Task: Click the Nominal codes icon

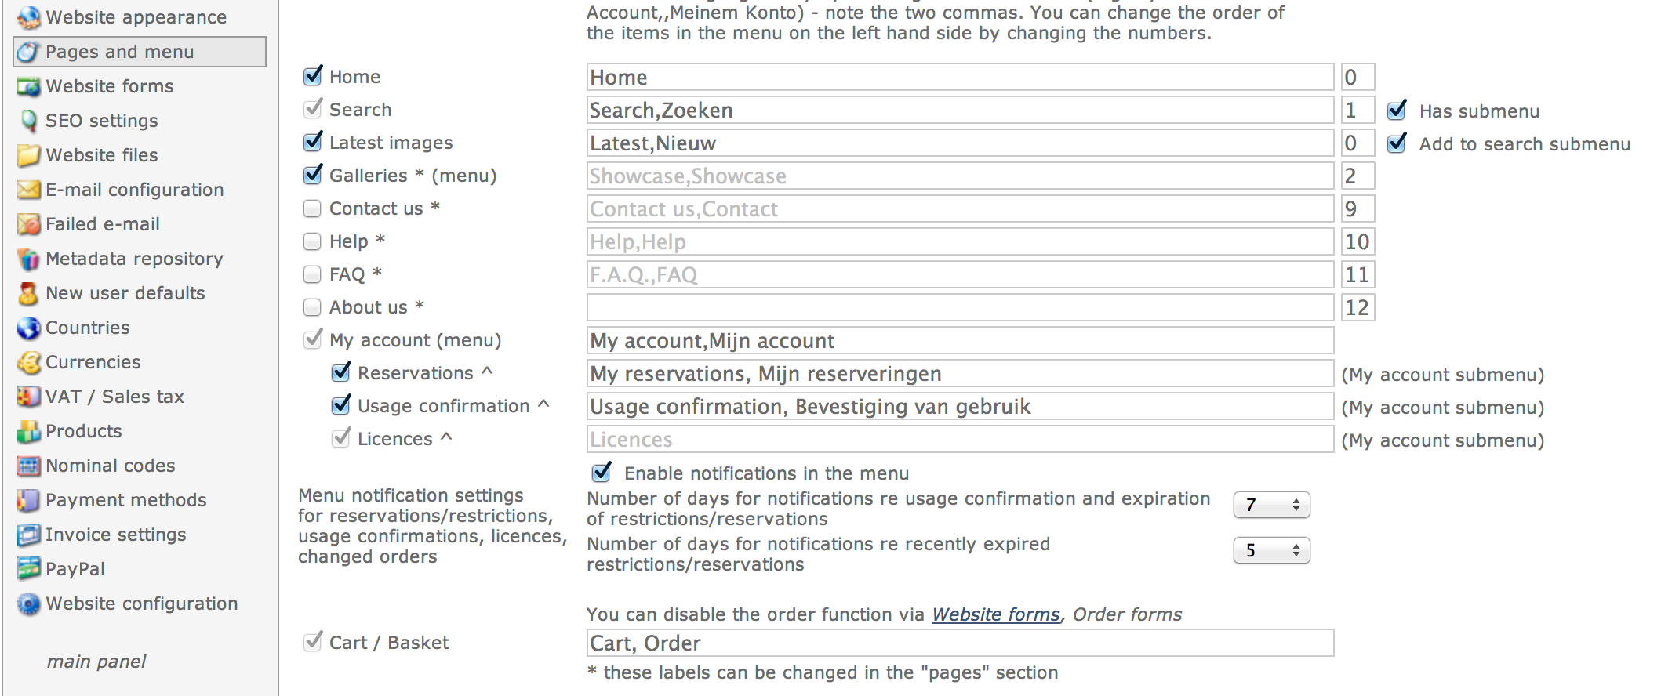Action: (28, 466)
